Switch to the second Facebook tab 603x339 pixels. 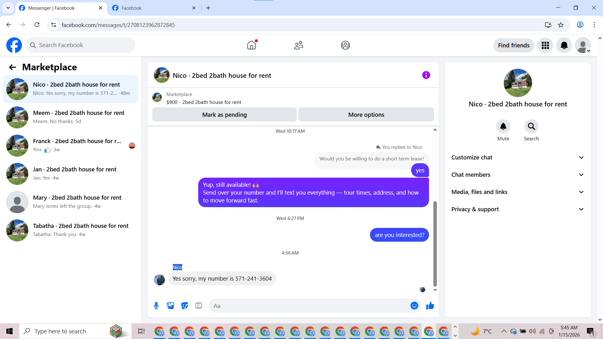(x=154, y=8)
